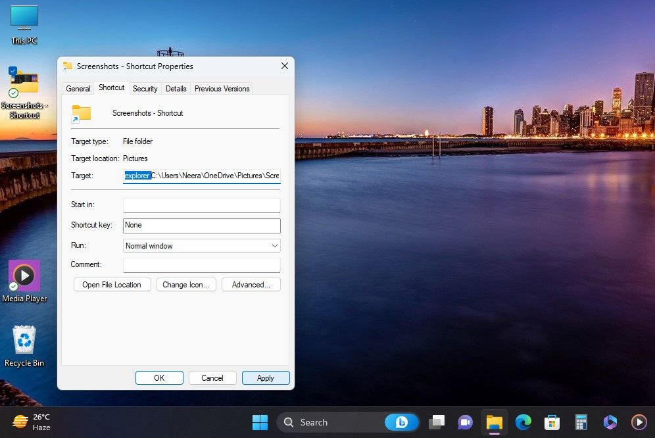Open Microsoft Edge from the taskbar
655x438 pixels.
tap(523, 422)
